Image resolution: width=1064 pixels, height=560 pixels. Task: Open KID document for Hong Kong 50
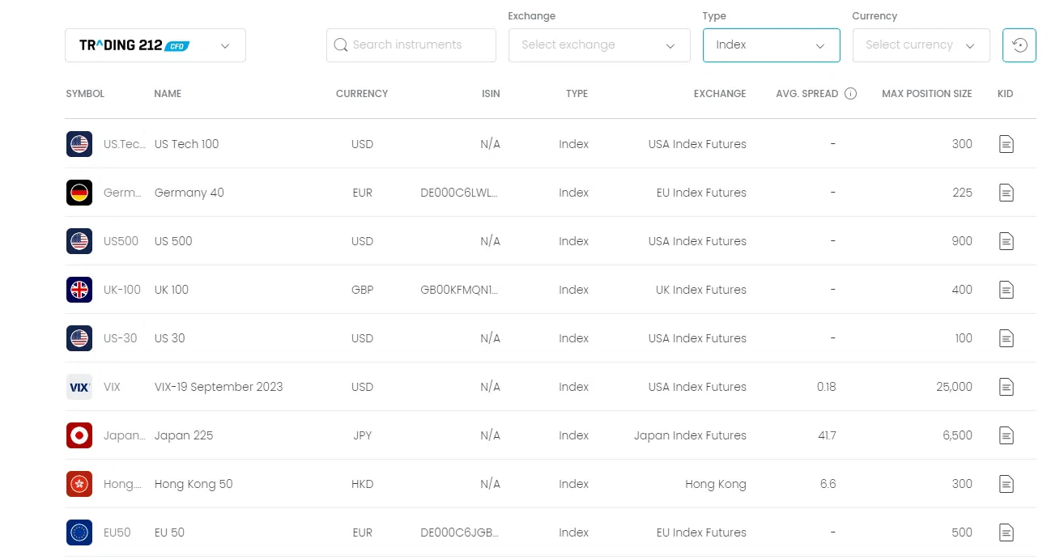point(1006,484)
